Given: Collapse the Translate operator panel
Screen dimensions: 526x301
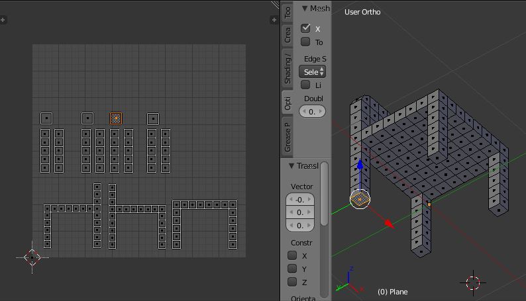Looking at the screenshot, I should (x=291, y=166).
